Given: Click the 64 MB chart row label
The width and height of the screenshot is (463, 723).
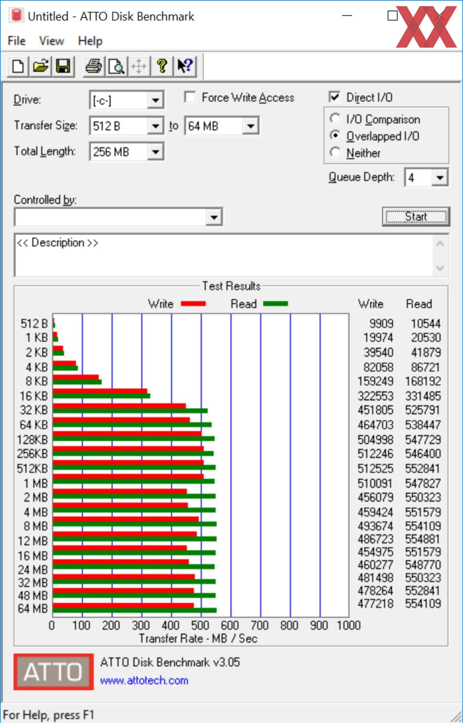Looking at the screenshot, I should 33,608.
